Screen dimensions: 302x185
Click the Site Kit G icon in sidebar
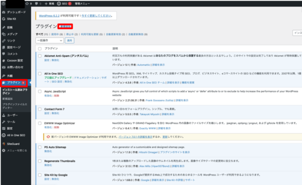click(x=4, y=19)
